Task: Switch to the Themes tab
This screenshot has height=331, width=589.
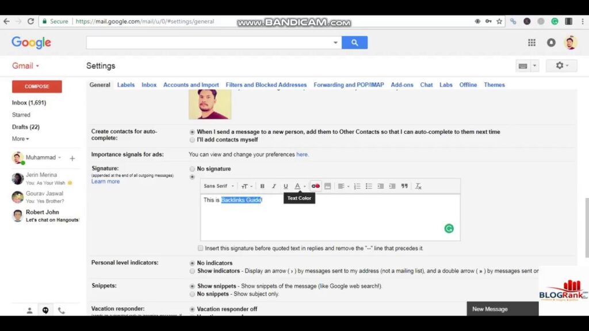Action: 494,85
